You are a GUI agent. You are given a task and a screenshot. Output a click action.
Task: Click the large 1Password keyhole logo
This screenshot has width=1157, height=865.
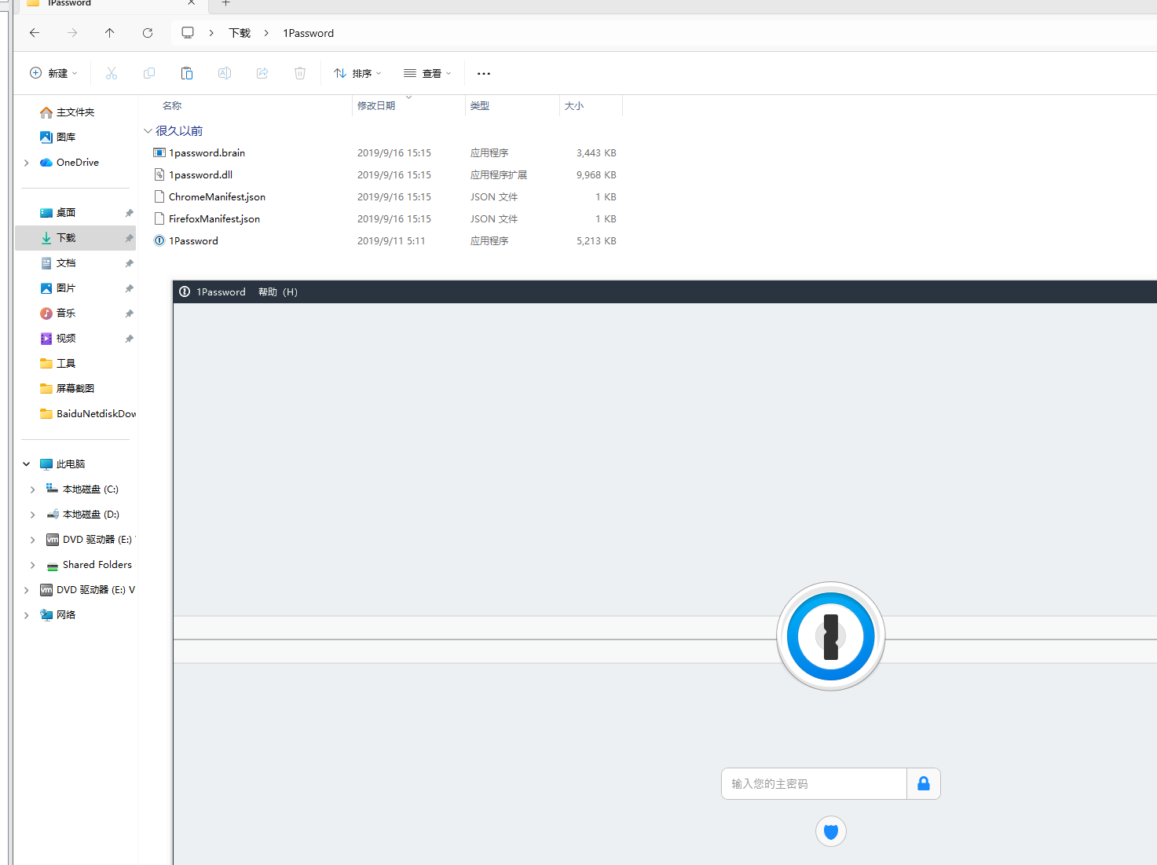point(831,636)
